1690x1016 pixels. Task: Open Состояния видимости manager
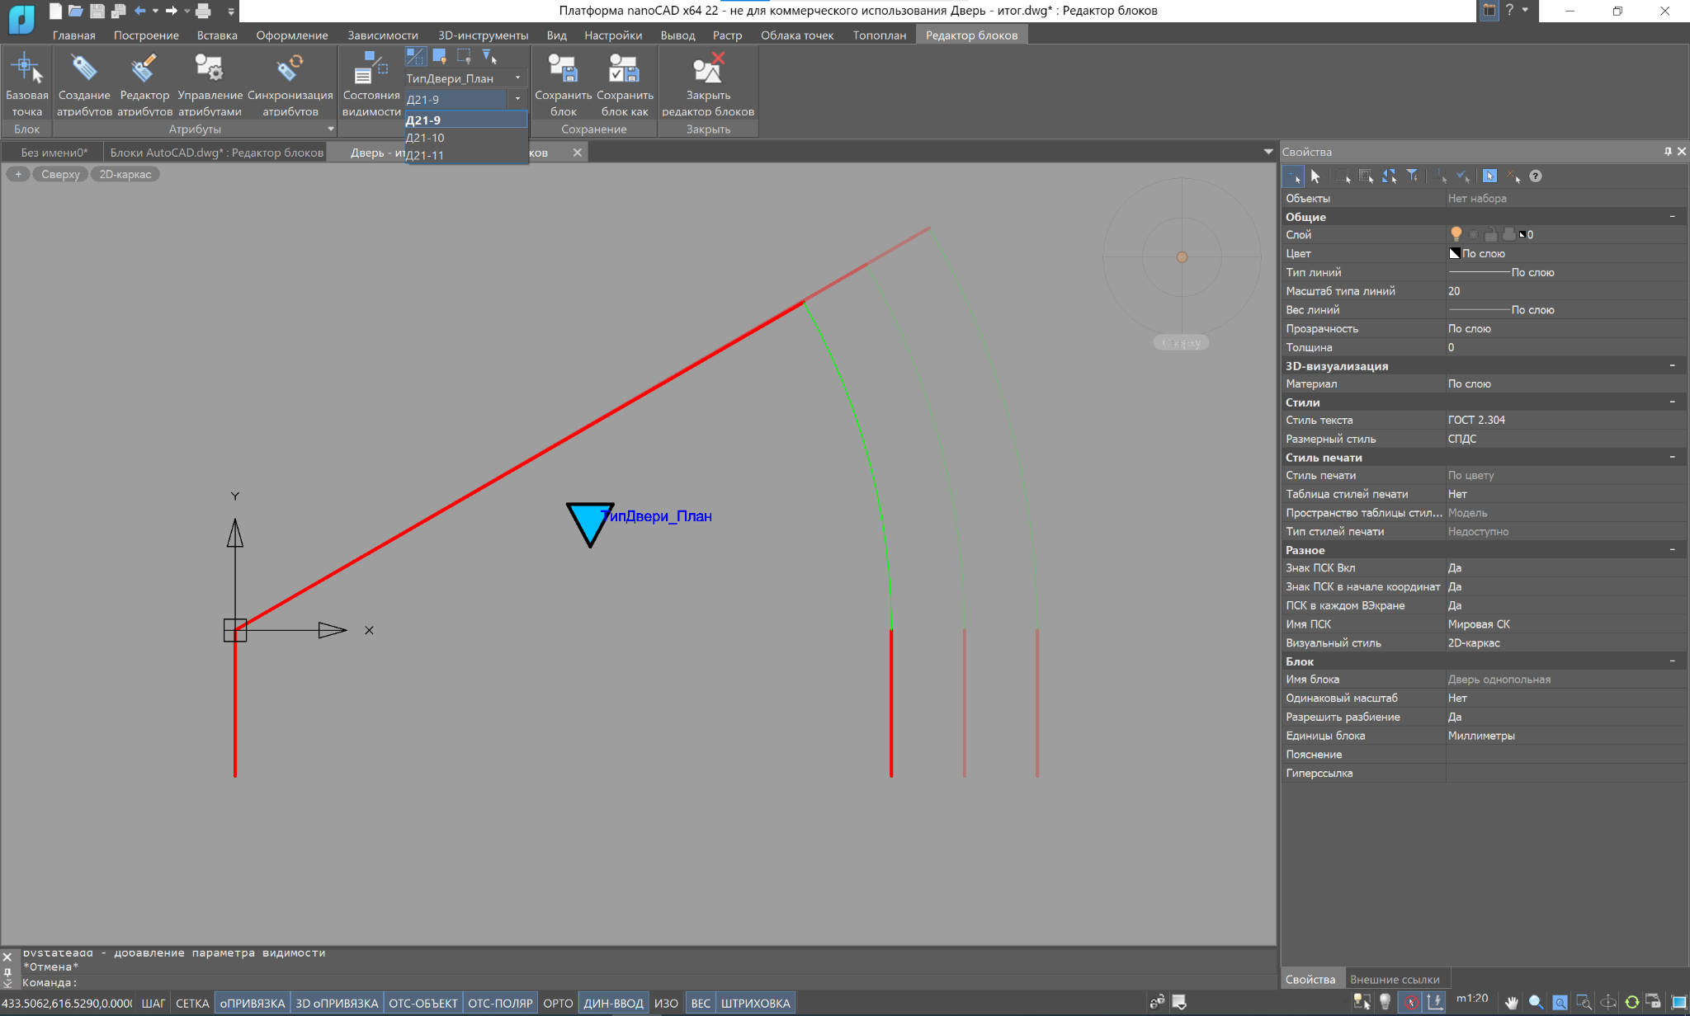pos(371,69)
